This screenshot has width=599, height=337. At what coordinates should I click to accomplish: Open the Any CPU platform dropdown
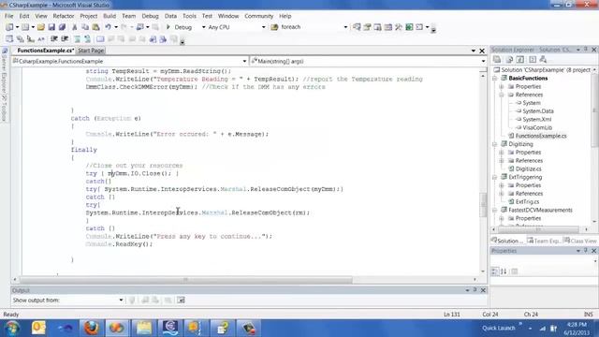click(263, 27)
